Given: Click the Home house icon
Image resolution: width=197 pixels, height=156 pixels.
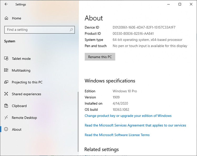Looking at the screenshot, I should click(x=6, y=18).
